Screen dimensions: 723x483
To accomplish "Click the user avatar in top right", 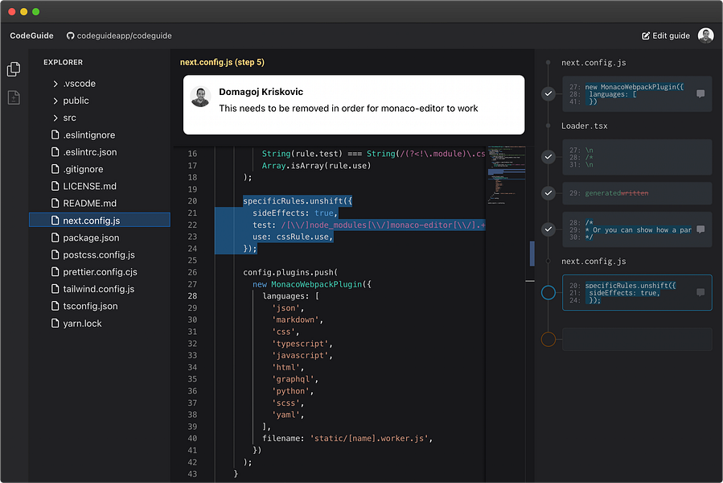I will point(705,35).
